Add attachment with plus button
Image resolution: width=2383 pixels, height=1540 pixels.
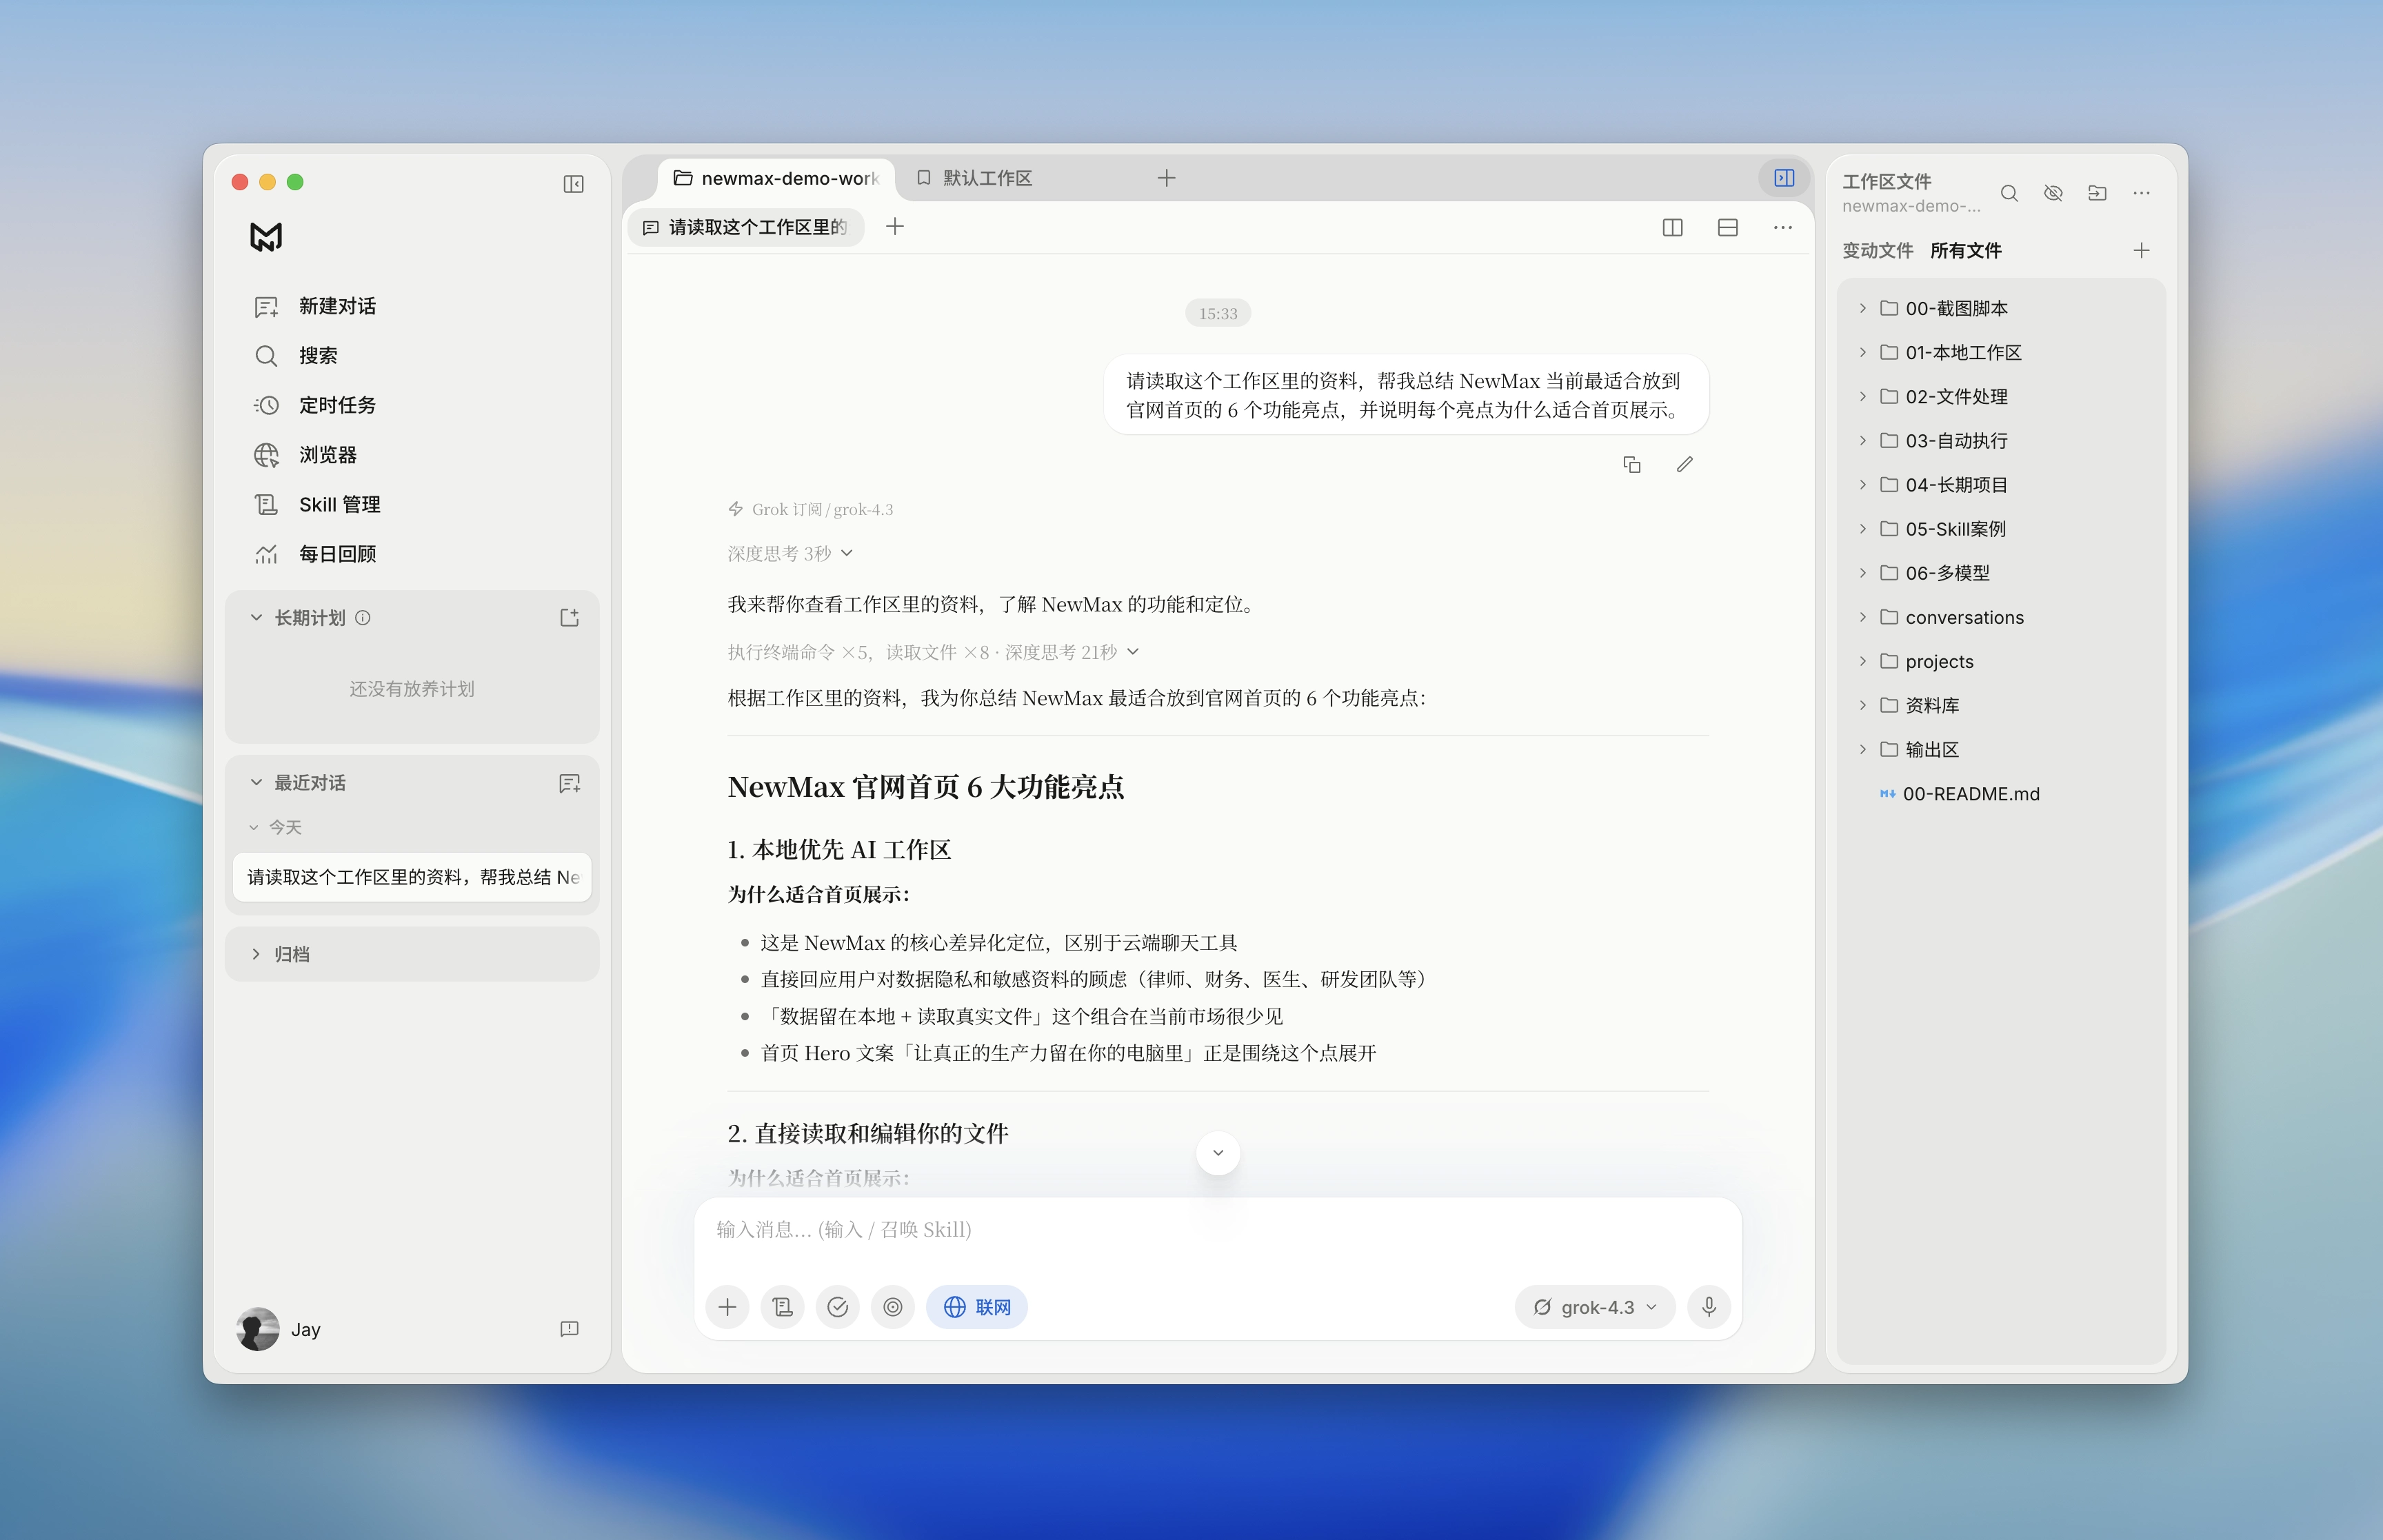pyautogui.click(x=727, y=1307)
